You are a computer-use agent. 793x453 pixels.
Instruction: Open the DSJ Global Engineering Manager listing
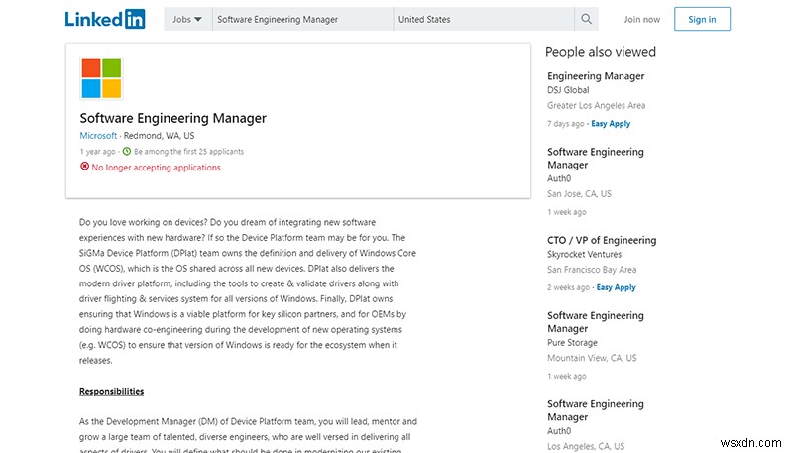pos(596,76)
